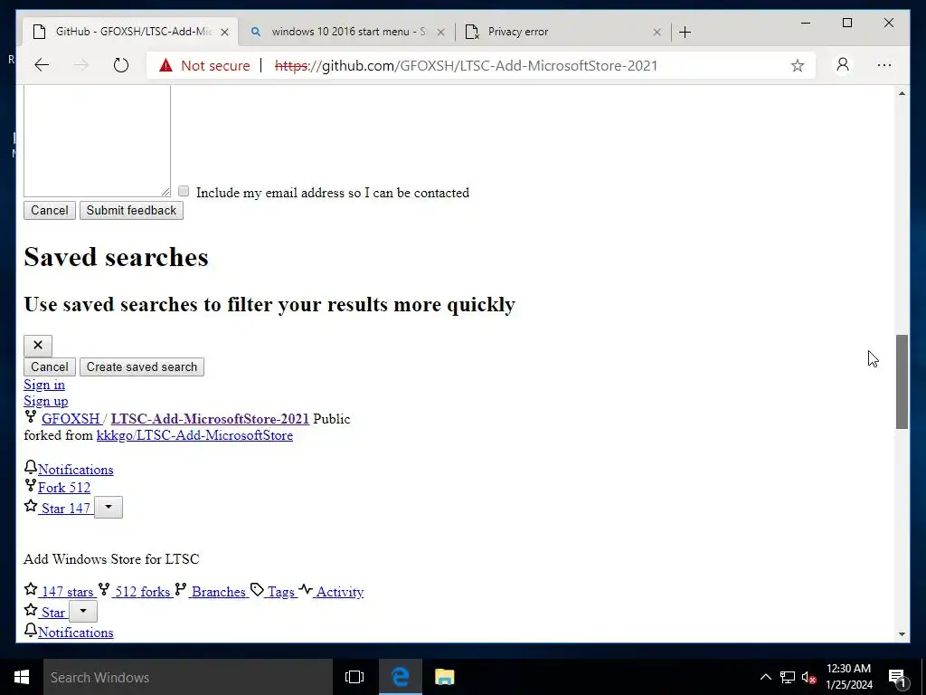Open LTSC-Add-MicrosoftStore-2021 repository link
The height and width of the screenshot is (695, 926).
[210, 419]
